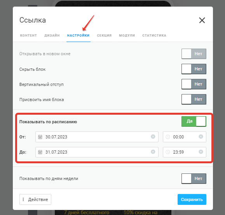Close the Ссылка dialog with the X
The width and height of the screenshot is (225, 215).
202,20
